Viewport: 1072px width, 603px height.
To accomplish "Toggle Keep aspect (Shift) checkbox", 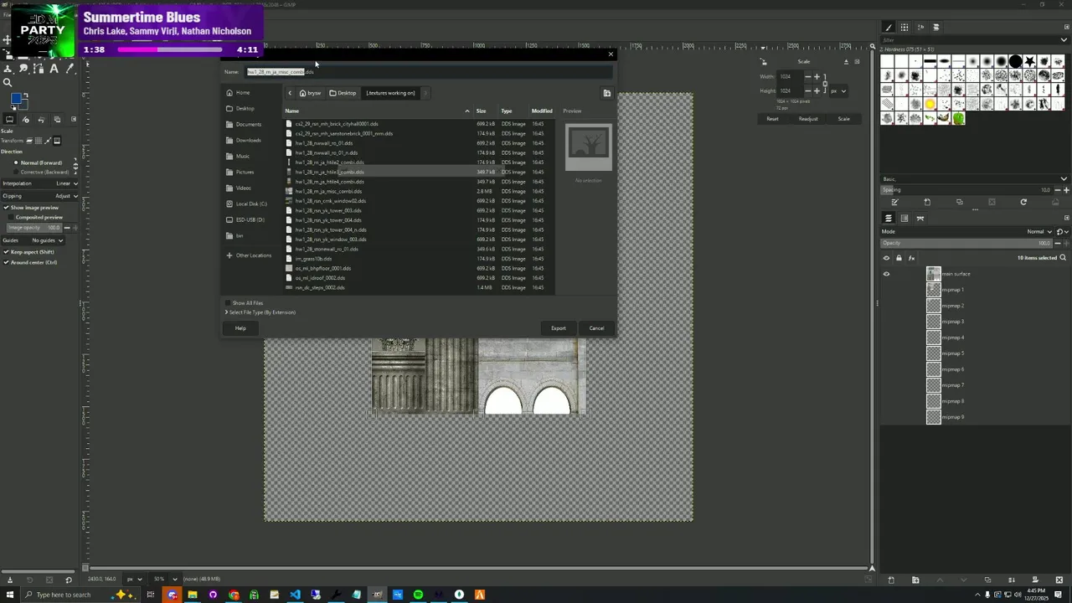I will pyautogui.click(x=7, y=252).
